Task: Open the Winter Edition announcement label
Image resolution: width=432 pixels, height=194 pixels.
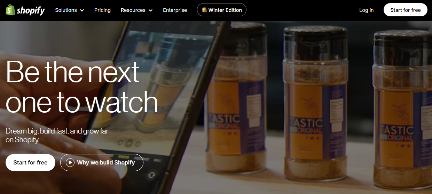Action: (x=225, y=10)
